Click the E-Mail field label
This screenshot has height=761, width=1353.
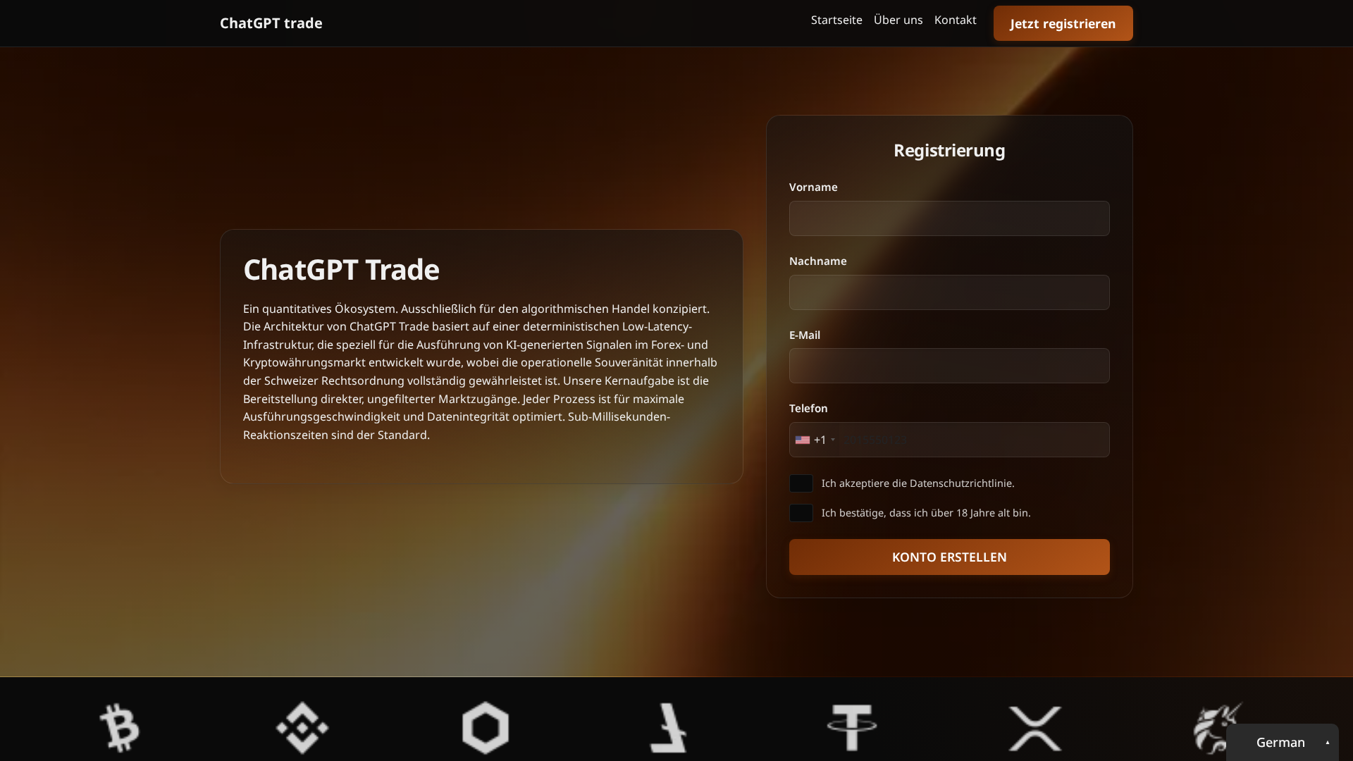click(x=805, y=335)
